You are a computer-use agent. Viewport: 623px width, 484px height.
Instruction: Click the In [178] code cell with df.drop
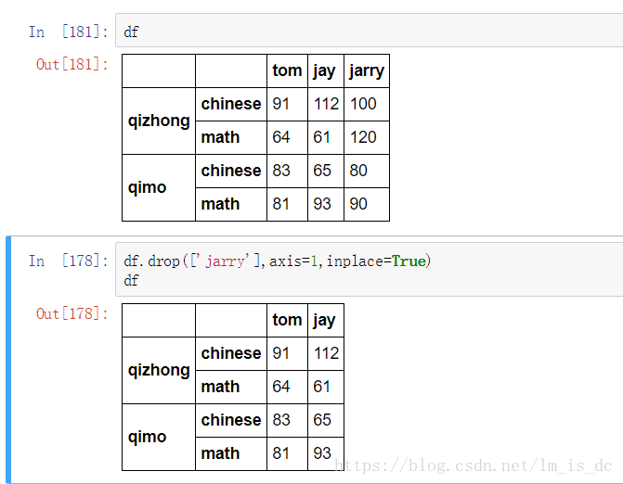click(370, 270)
